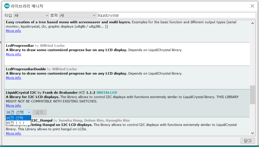259x147 pixels.
Task: Click author name Frank de Brabander
Action: [60, 93]
